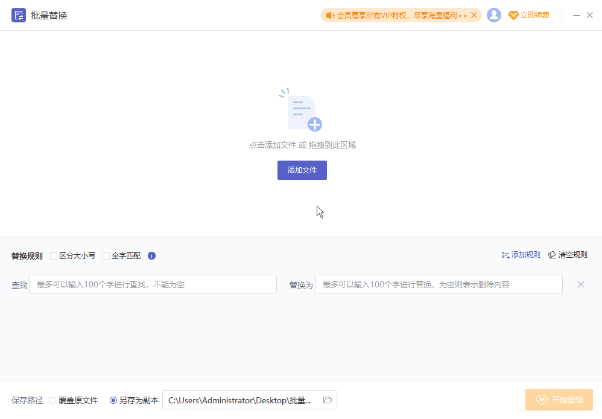The height and width of the screenshot is (419, 602).
Task: Click the 添加文件 button
Action: pos(302,170)
